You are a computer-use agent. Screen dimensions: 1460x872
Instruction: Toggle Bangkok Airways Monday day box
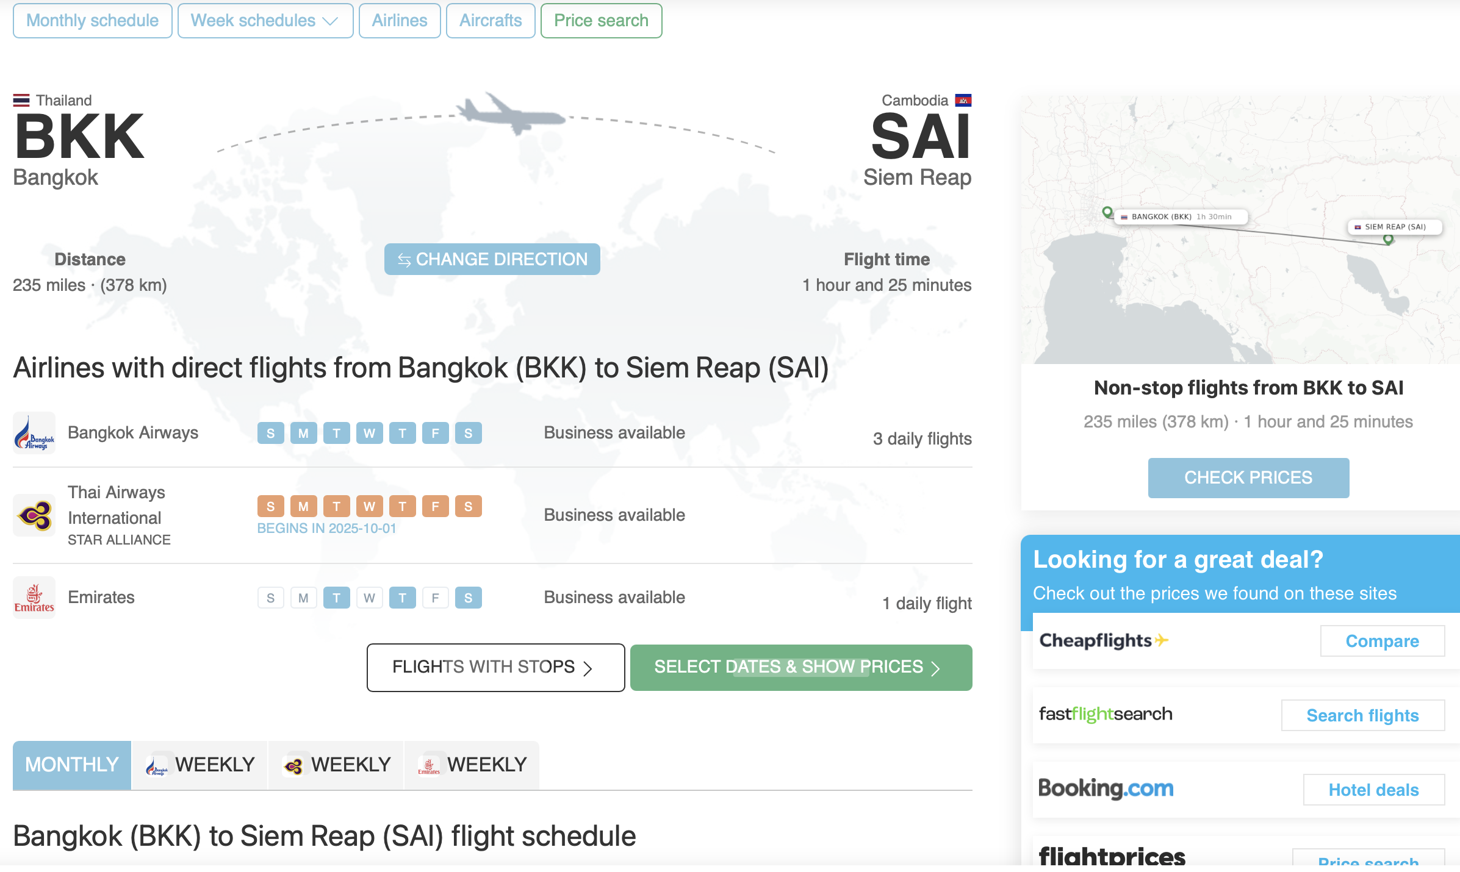click(304, 433)
